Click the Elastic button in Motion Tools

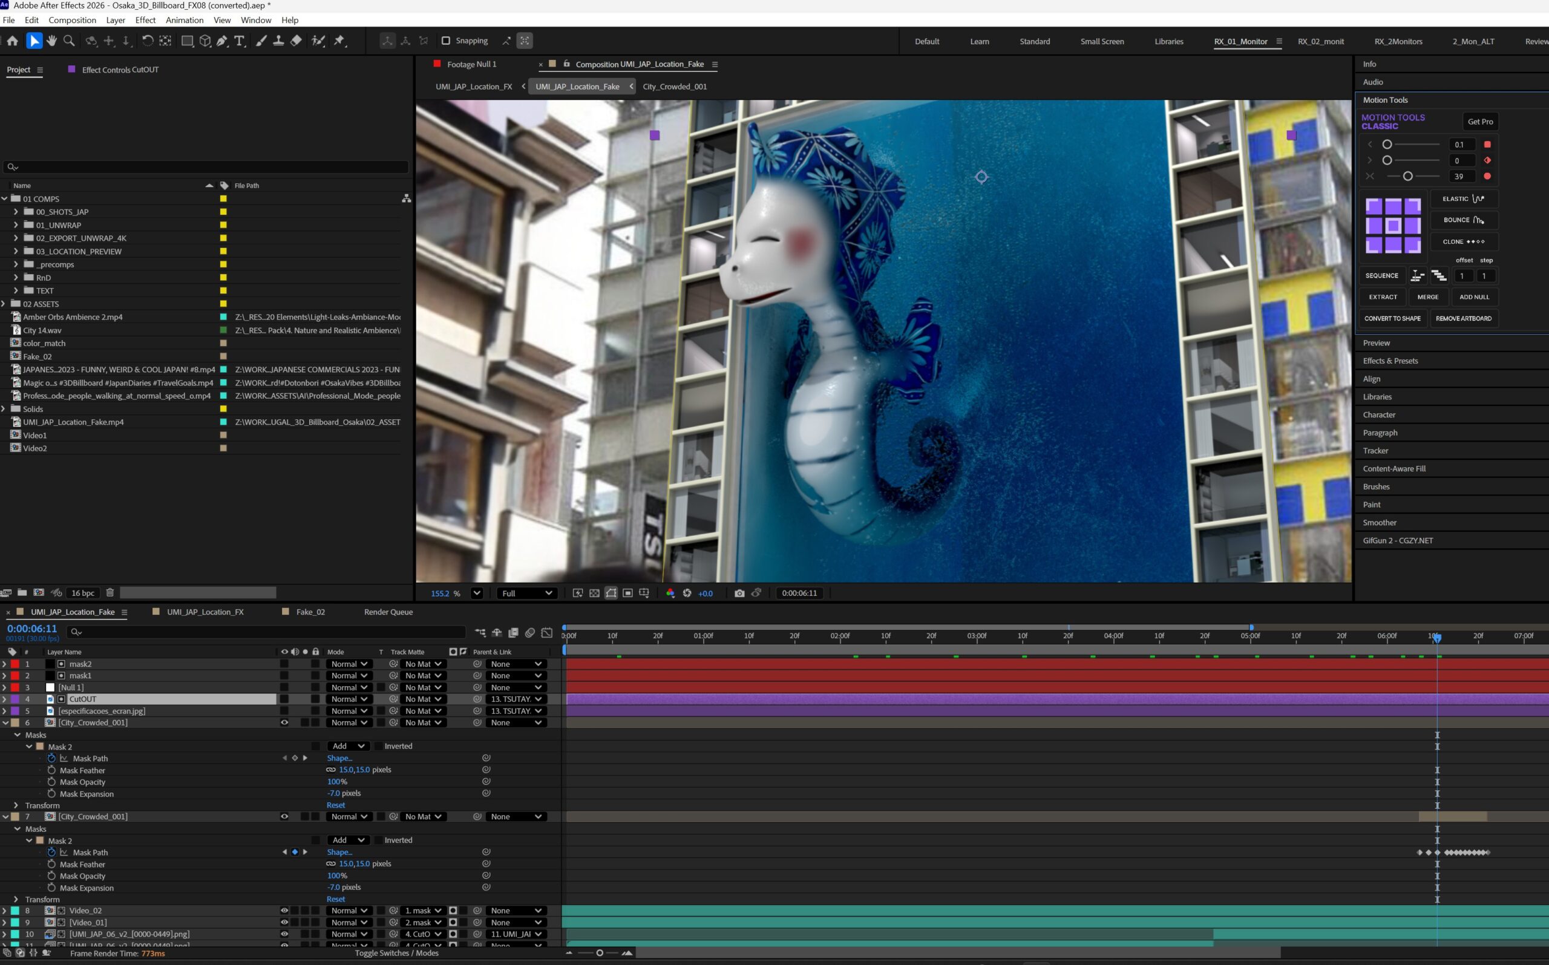point(1463,198)
